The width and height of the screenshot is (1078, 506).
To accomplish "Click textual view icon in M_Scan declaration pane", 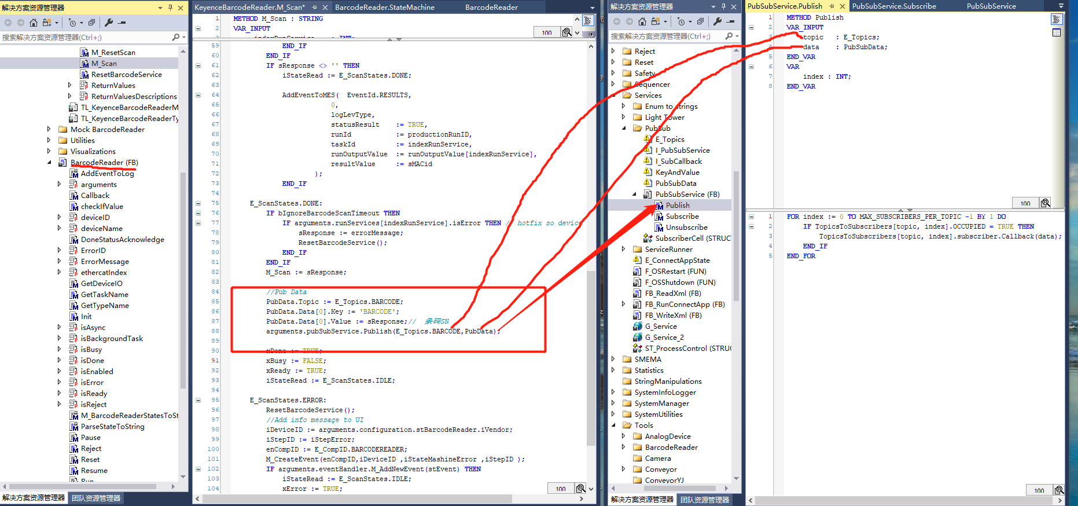I will point(588,20).
